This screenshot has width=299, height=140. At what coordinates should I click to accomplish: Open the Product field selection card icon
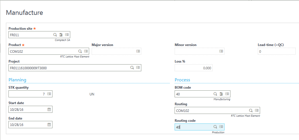coord(86,51)
